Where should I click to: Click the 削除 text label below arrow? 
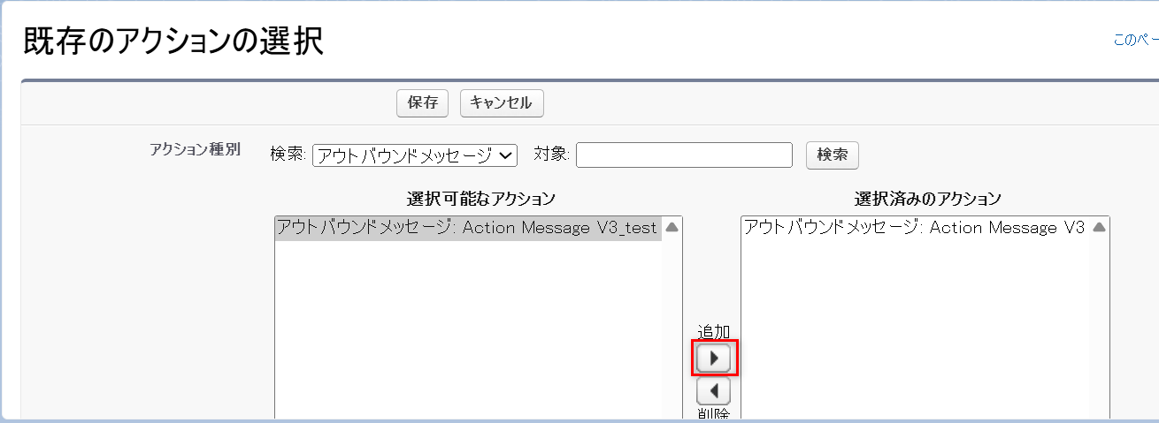714,414
